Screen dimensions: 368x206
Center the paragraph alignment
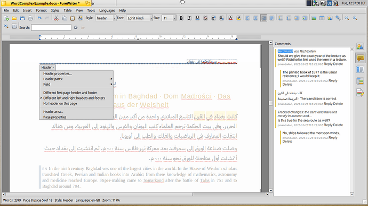255,18
